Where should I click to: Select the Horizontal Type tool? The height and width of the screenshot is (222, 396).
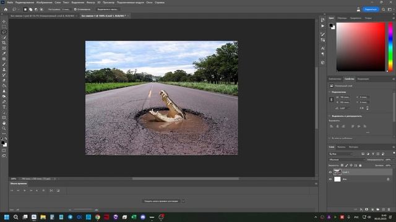tap(4, 107)
